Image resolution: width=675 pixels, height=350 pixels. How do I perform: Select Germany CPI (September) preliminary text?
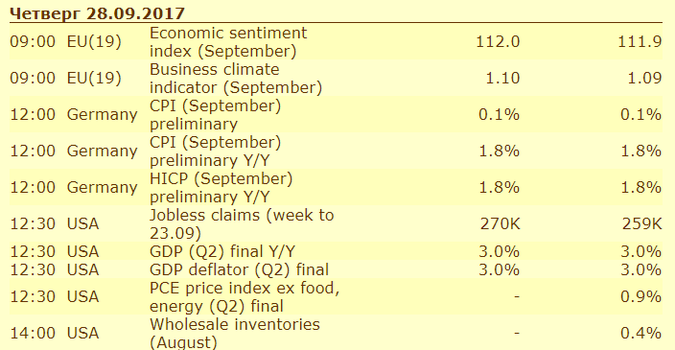(215, 115)
